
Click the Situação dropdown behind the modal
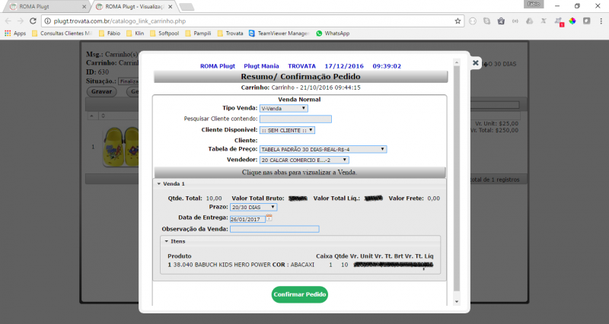129,81
